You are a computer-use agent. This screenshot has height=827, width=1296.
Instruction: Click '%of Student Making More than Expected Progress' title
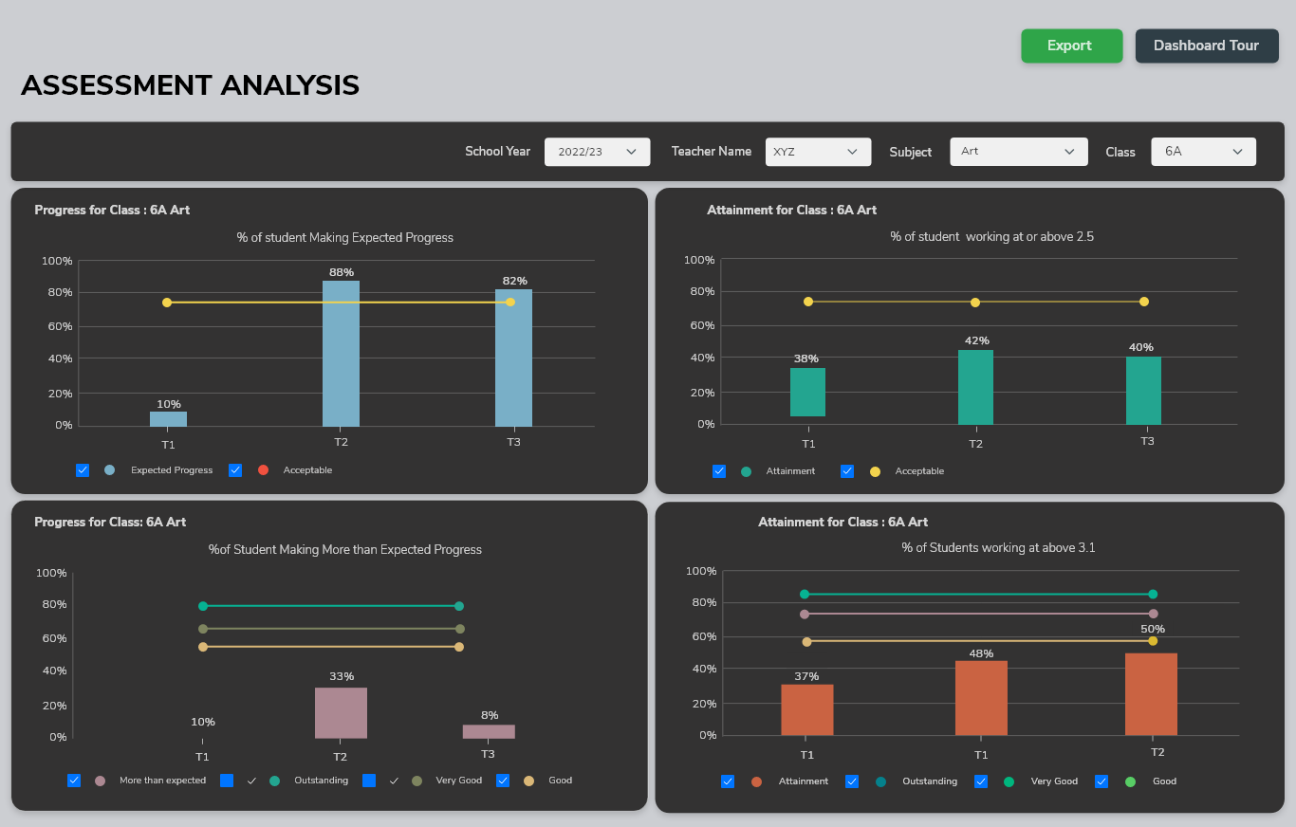(345, 550)
